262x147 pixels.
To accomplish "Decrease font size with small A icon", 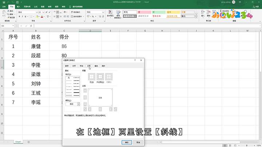I will tap(49, 12).
